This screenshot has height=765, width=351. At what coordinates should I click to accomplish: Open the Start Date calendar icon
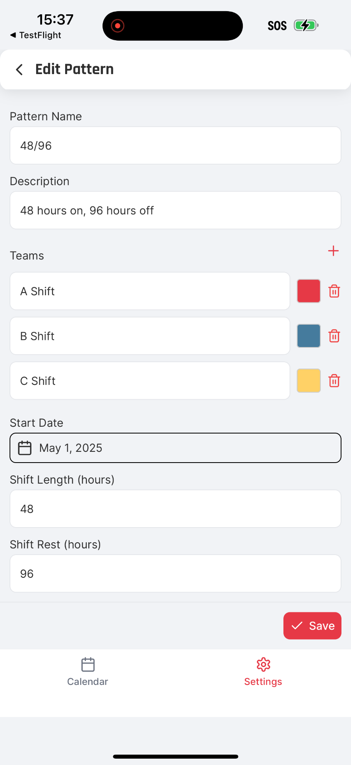[x=25, y=447]
